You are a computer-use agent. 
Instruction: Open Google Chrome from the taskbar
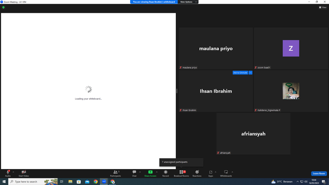(96, 181)
